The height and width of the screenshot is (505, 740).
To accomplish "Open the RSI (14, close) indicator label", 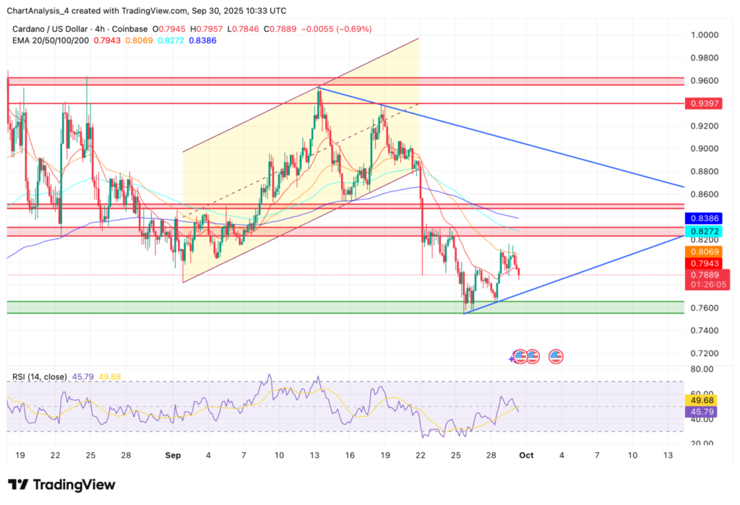I will coord(40,376).
